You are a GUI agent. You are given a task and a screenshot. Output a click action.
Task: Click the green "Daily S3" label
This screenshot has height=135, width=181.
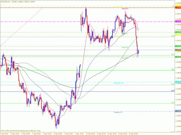[125, 58]
